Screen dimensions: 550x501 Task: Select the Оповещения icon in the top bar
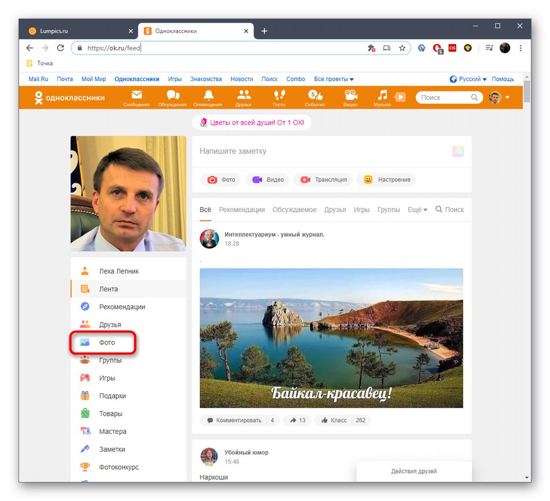208,97
